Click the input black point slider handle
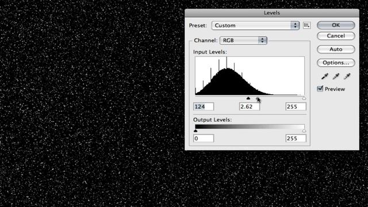The height and width of the screenshot is (207, 368). coord(248,98)
